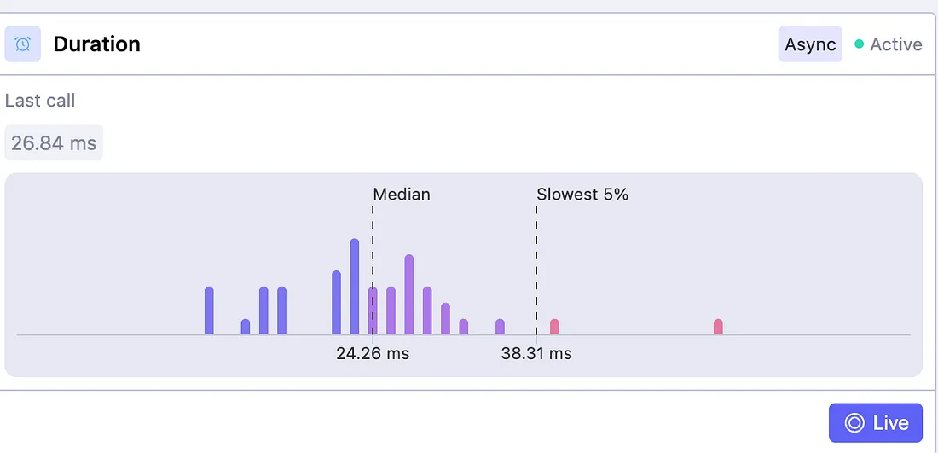Select the tallest purple histogram bar
The height and width of the screenshot is (453, 938).
[409, 294]
